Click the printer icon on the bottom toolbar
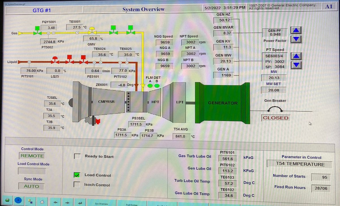 (8, 201)
